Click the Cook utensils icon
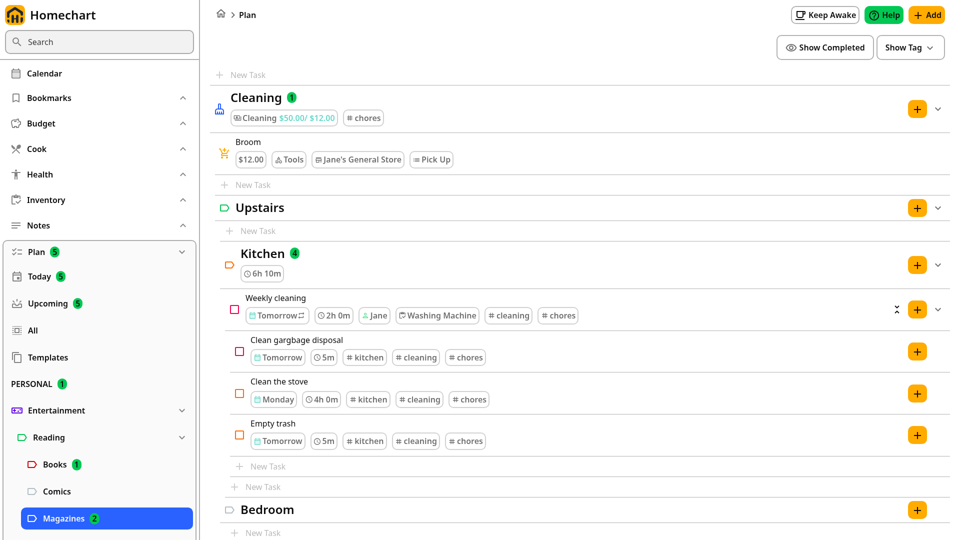 click(x=16, y=149)
